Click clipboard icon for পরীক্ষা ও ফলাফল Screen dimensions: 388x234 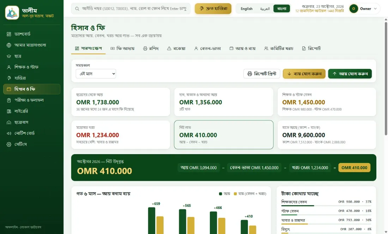(9, 100)
